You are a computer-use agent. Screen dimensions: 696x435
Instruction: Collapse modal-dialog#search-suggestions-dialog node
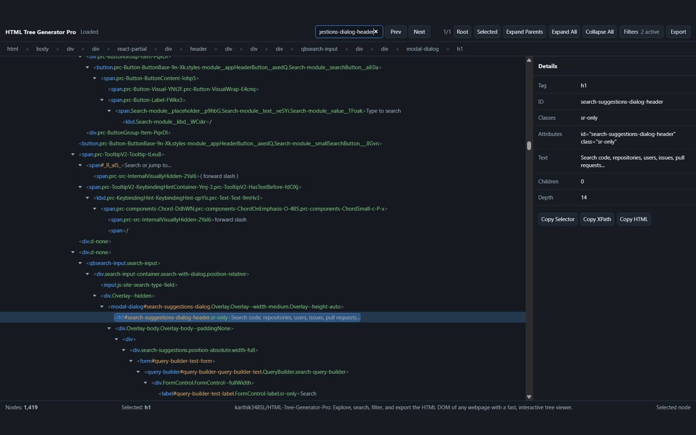[x=102, y=307]
